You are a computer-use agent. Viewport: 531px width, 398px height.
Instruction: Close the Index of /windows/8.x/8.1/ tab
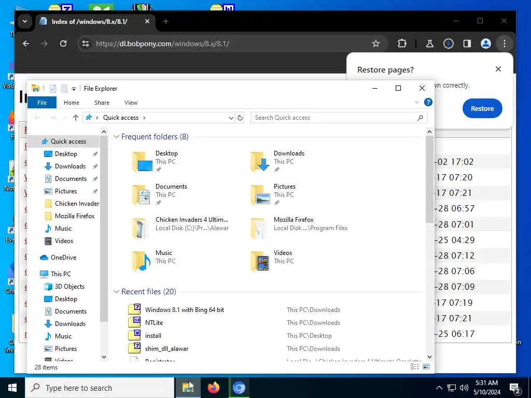(x=147, y=21)
